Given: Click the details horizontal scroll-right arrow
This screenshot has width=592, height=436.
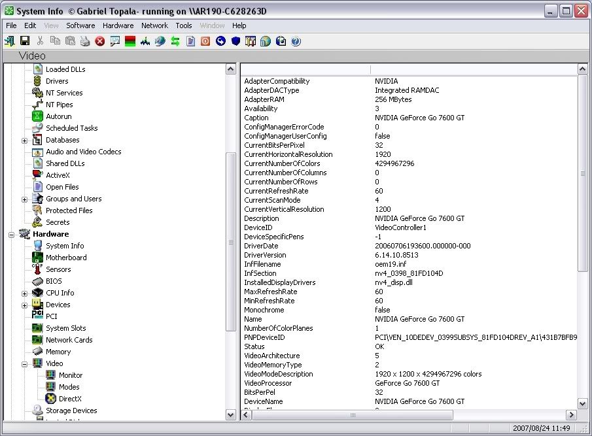Looking at the screenshot, I should [571, 415].
